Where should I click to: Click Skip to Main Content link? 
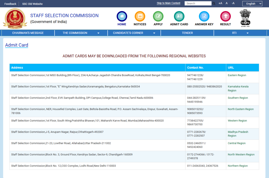point(168,3)
